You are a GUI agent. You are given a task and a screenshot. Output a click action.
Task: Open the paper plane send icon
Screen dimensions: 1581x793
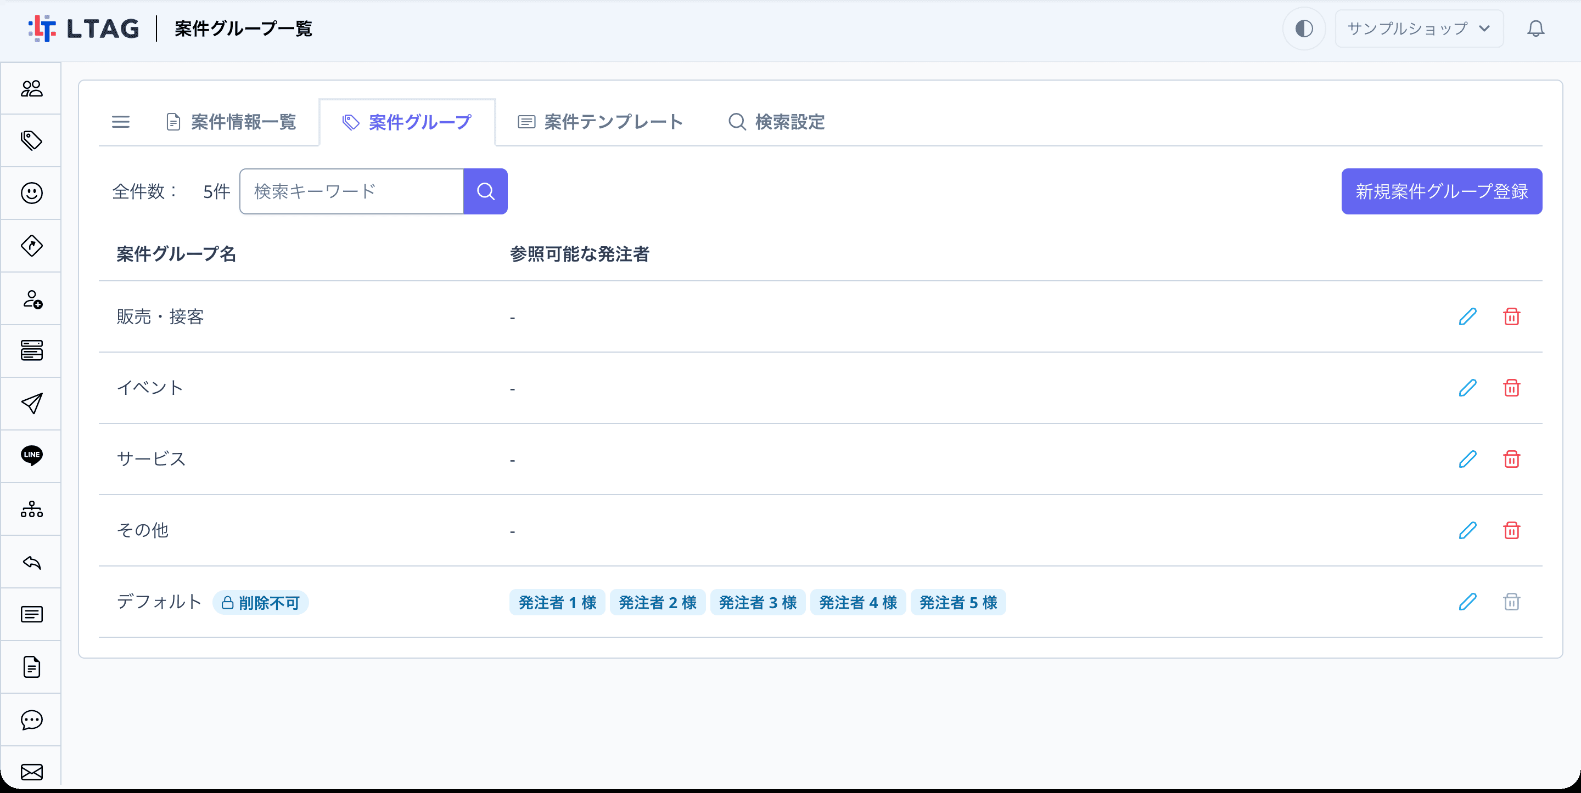[31, 404]
